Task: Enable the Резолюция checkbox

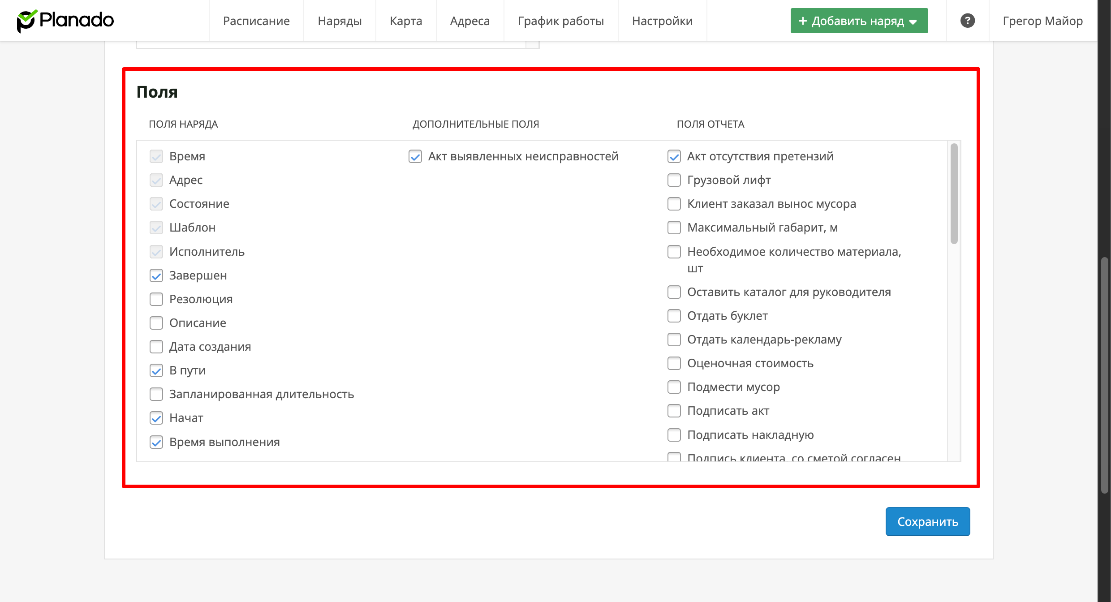Action: tap(156, 299)
